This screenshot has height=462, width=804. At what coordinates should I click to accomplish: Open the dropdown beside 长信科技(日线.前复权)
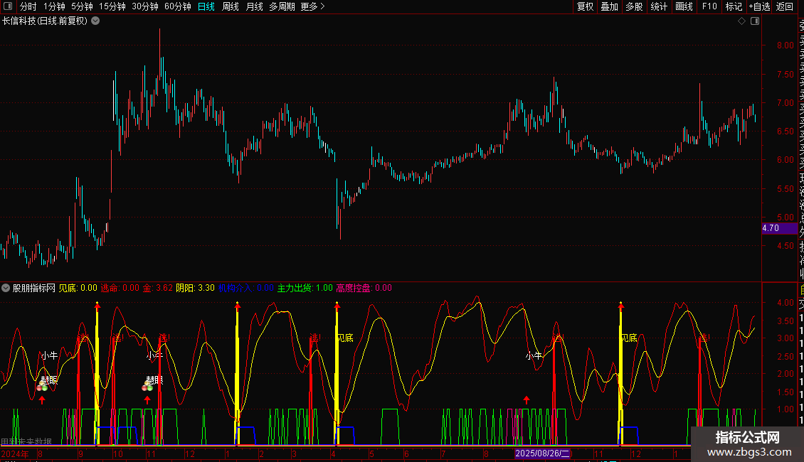tap(95, 21)
